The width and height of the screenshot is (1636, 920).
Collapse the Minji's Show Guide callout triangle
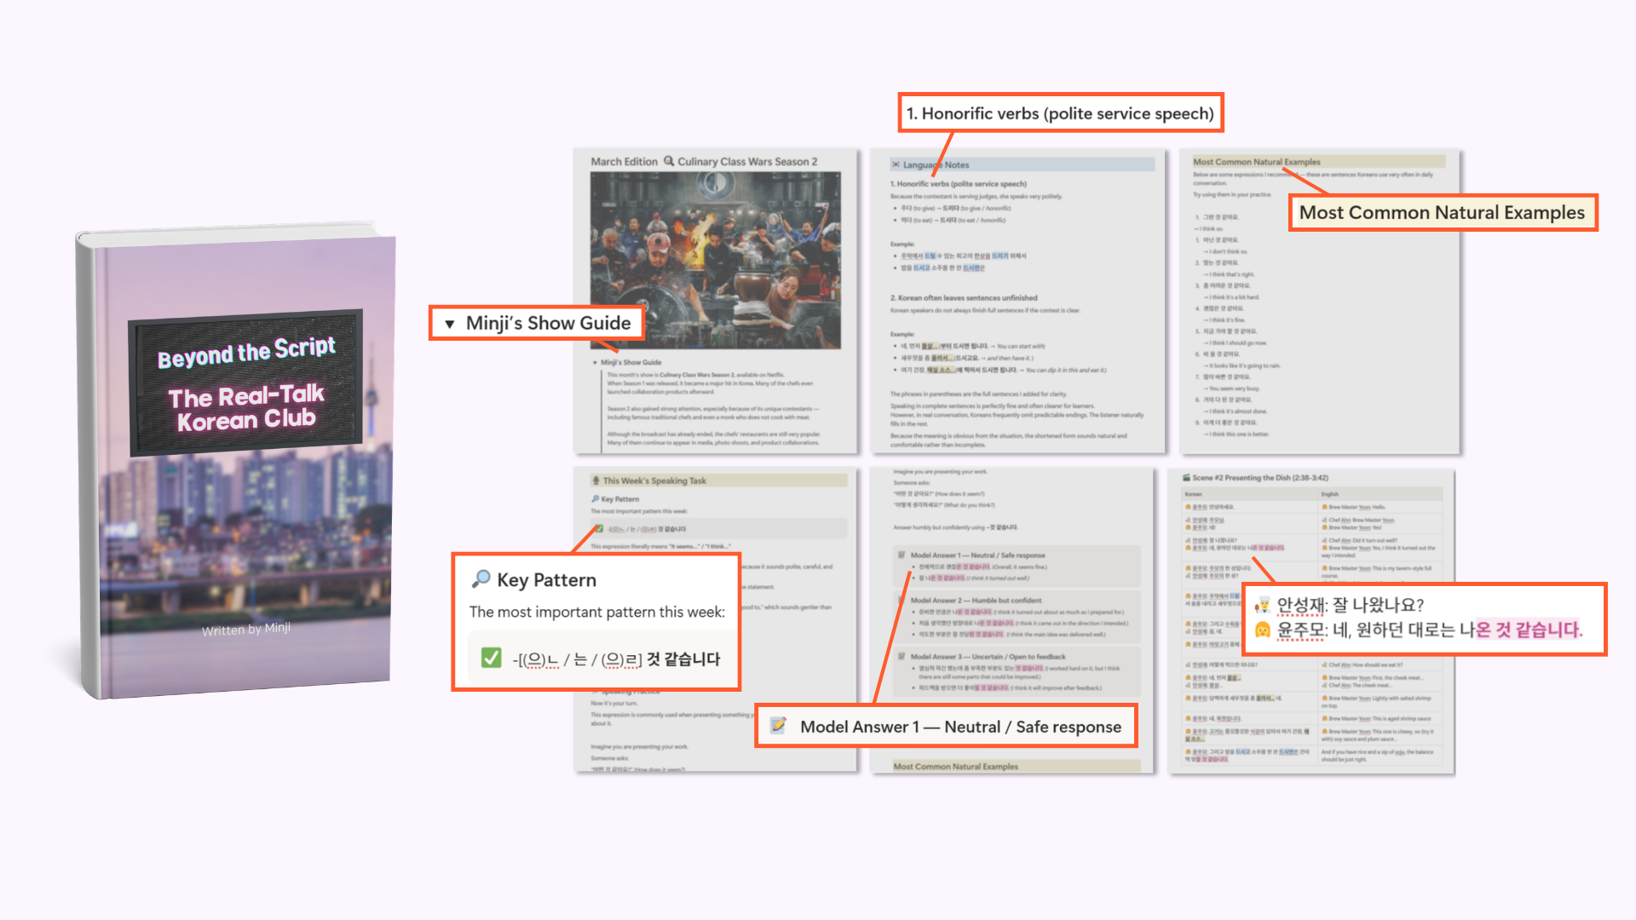450,324
